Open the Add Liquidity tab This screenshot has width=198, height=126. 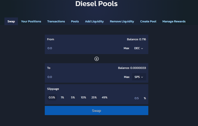[x=94, y=21]
